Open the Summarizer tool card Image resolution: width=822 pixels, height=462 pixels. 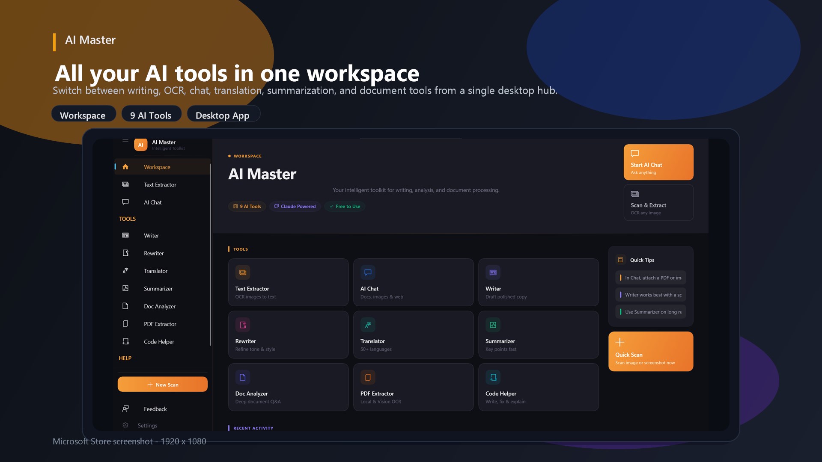coord(538,335)
